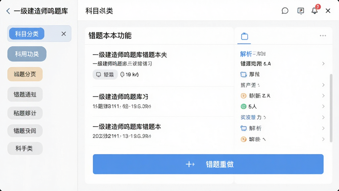Image resolution: width=339 pixels, height=191 pixels.
Task: Select the 科目分类 blue pill
Action: click(27, 34)
